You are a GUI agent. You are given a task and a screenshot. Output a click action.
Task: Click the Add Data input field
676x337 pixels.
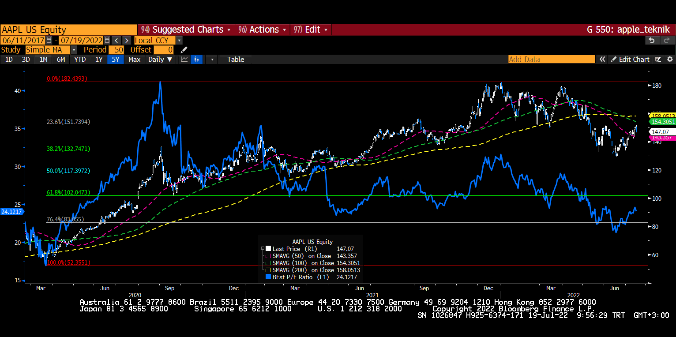pyautogui.click(x=552, y=60)
